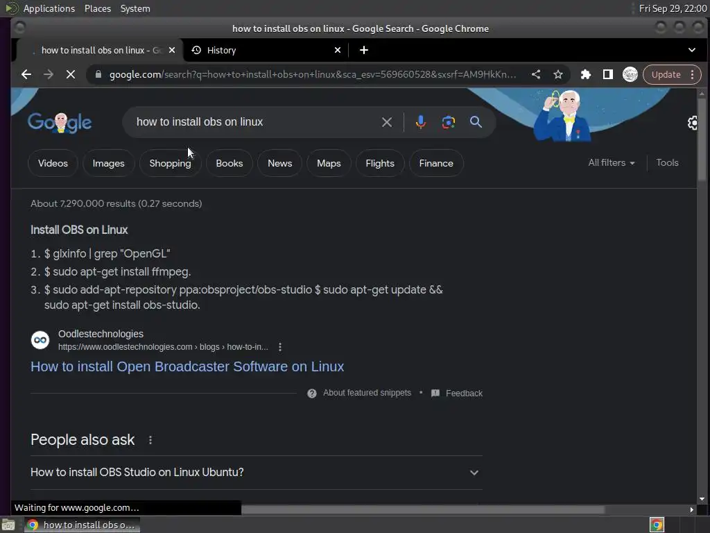The image size is (710, 533).
Task: Open the Chrome three-dot menu
Action: tap(693, 74)
